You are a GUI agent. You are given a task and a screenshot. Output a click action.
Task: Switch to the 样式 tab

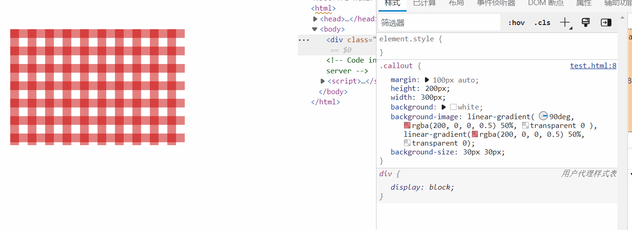392,3
